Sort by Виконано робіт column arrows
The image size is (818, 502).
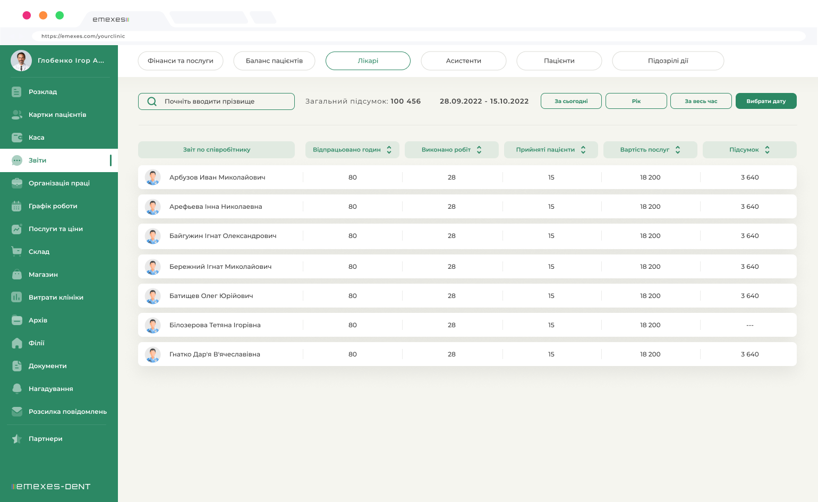tap(479, 150)
